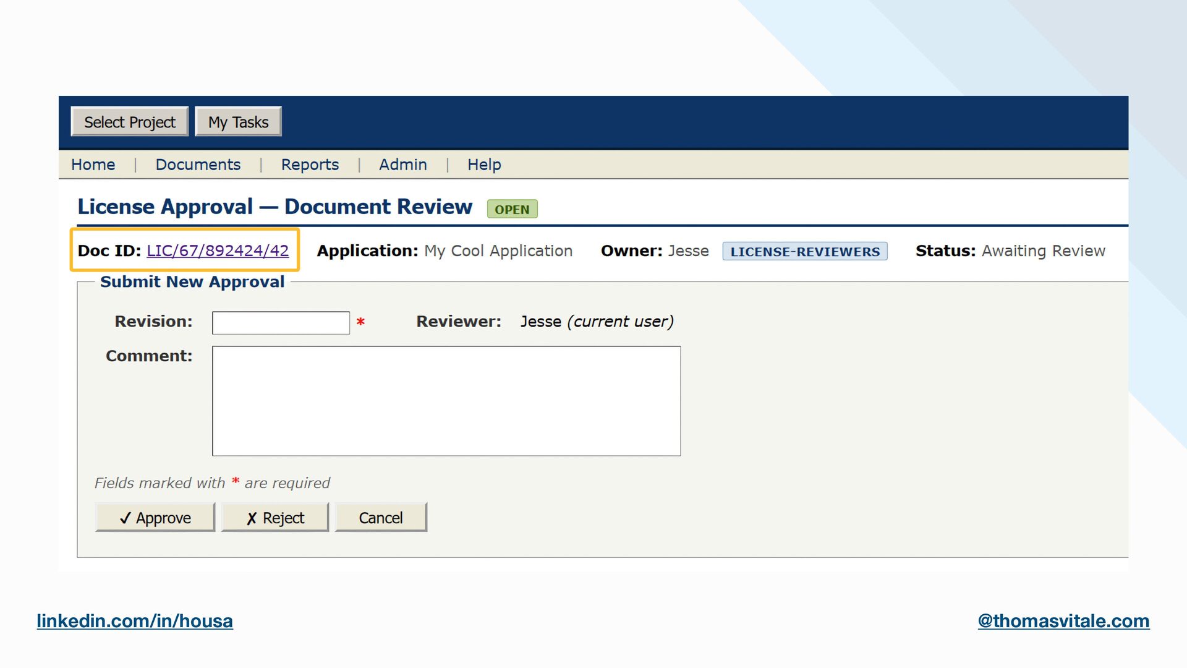Click the Awaiting Review status text
The height and width of the screenshot is (668, 1187).
click(1043, 250)
